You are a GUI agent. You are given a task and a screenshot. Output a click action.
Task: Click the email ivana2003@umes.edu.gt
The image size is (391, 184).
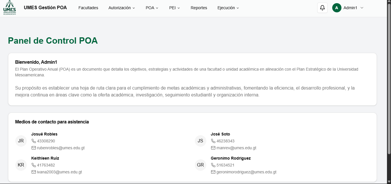pos(59,172)
